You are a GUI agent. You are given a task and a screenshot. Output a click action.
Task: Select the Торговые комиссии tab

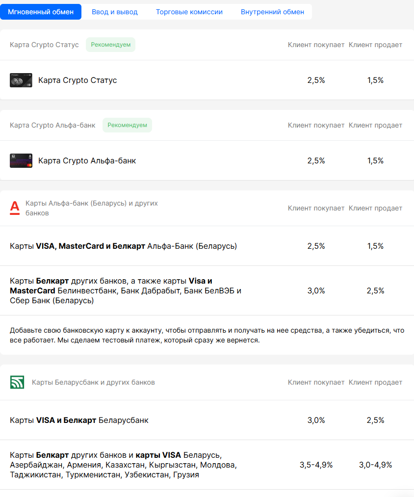(x=189, y=12)
